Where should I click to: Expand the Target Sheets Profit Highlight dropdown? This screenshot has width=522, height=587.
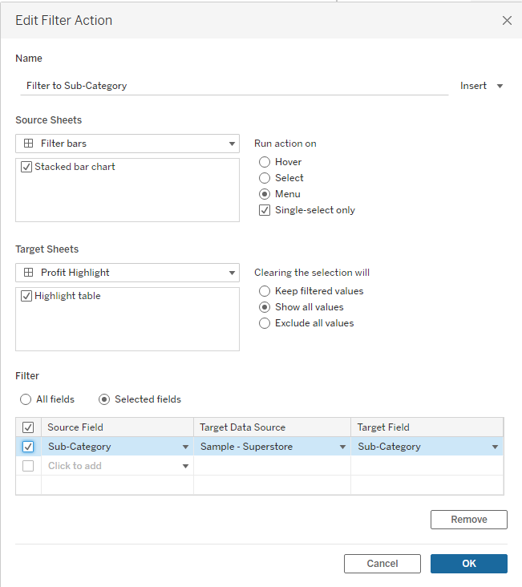pos(232,273)
